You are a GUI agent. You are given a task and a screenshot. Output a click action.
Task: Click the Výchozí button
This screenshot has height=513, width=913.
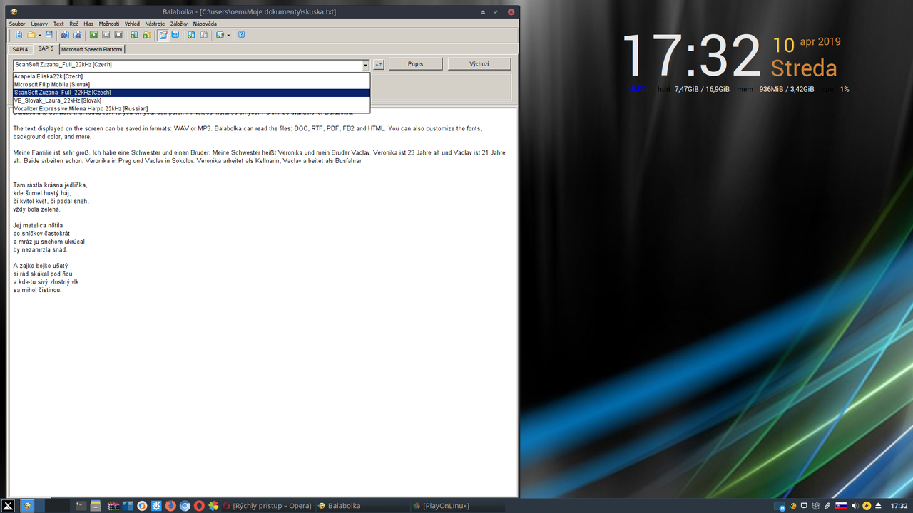coord(479,64)
